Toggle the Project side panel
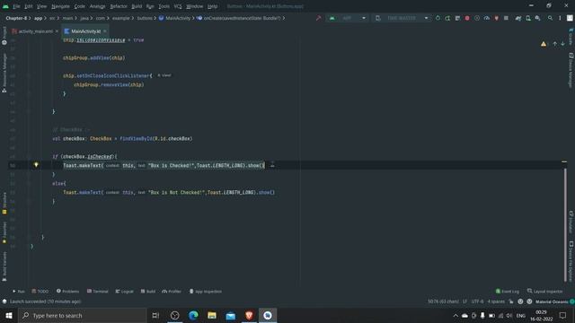Viewport: 575px width, 323px height. coord(4,36)
